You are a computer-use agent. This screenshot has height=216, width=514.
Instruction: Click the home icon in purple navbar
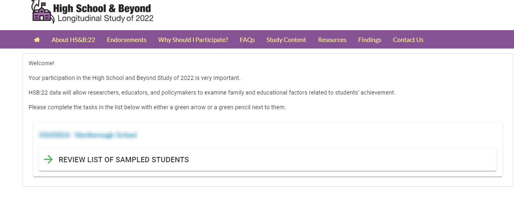click(x=37, y=40)
